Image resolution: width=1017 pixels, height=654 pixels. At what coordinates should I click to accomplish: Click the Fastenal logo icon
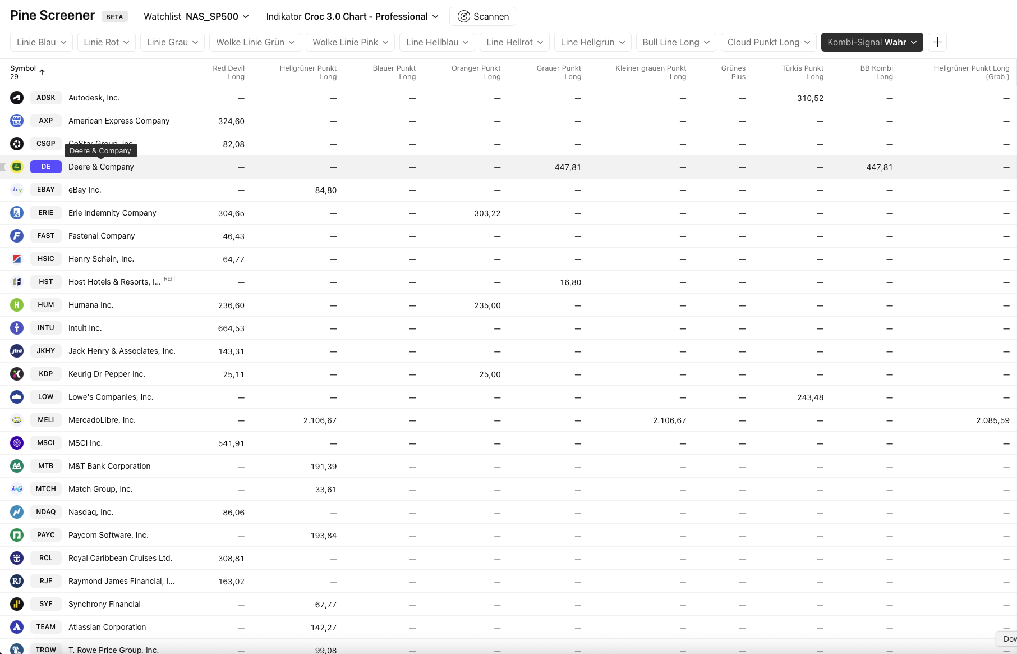tap(17, 236)
